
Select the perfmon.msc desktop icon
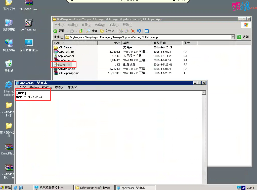tap(28, 25)
